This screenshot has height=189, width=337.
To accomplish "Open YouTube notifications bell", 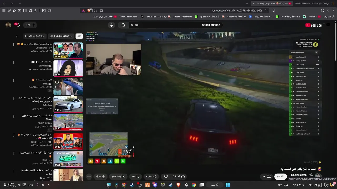I will [18, 25].
